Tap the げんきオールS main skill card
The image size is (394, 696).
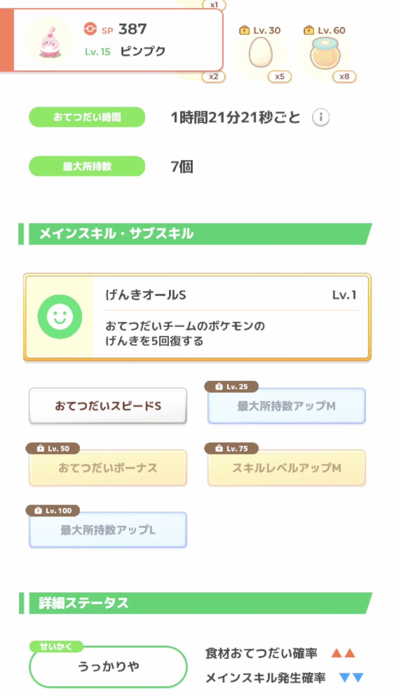(x=197, y=317)
